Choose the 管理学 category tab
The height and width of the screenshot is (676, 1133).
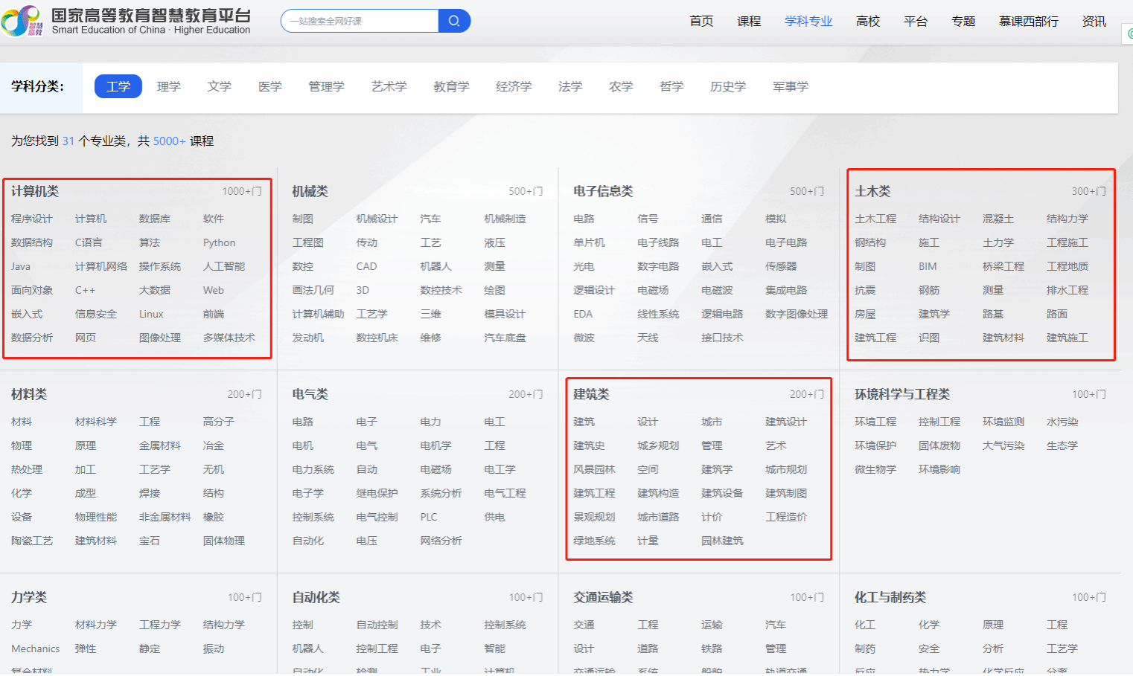point(327,86)
